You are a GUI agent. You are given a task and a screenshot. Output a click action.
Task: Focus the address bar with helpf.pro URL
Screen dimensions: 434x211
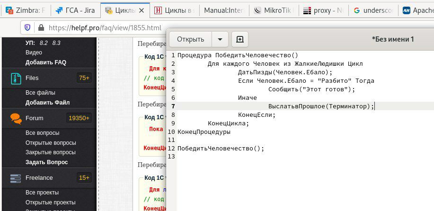[105, 27]
